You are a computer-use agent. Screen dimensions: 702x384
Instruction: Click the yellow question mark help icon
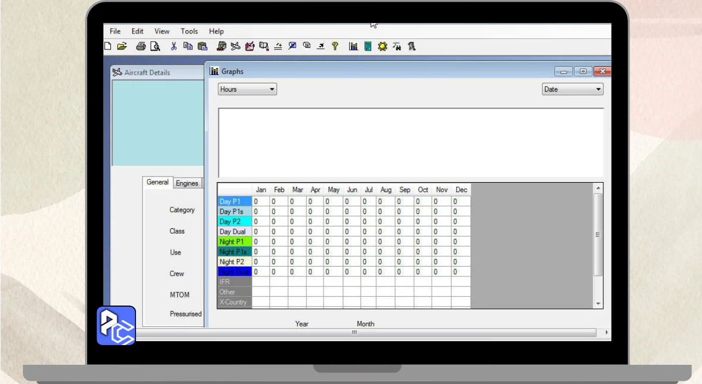point(335,47)
